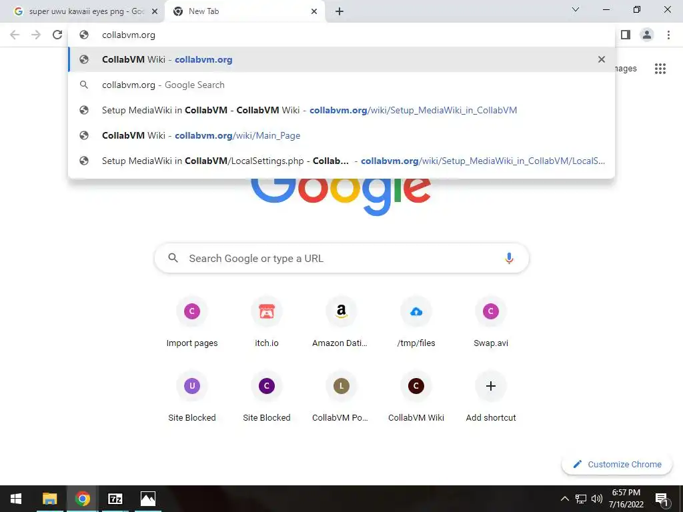Open the Photos app from the taskbar

click(x=147, y=499)
